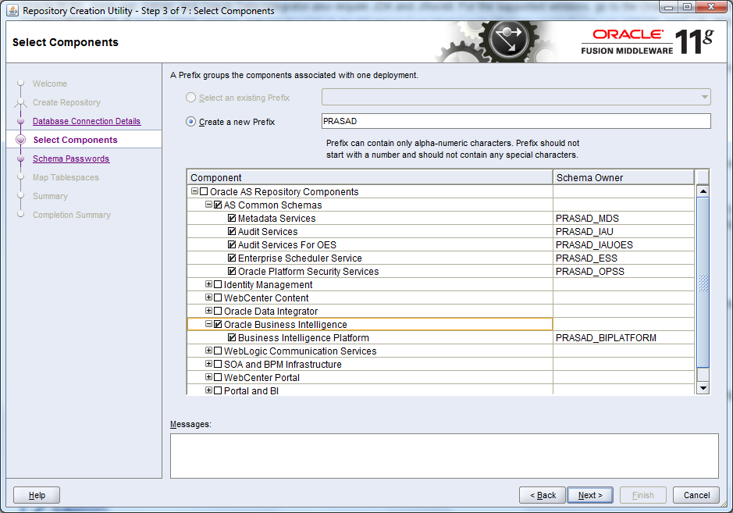Screen dimensions: 733x513
Task: Expand the WebLogic Communication Services node
Action: (x=209, y=351)
